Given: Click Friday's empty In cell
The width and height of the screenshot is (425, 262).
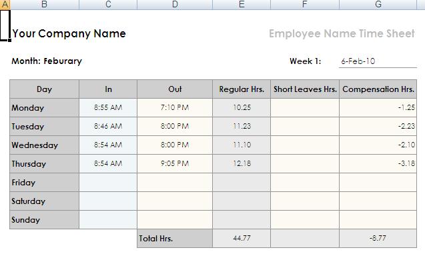Looking at the screenshot, I should point(108,183).
